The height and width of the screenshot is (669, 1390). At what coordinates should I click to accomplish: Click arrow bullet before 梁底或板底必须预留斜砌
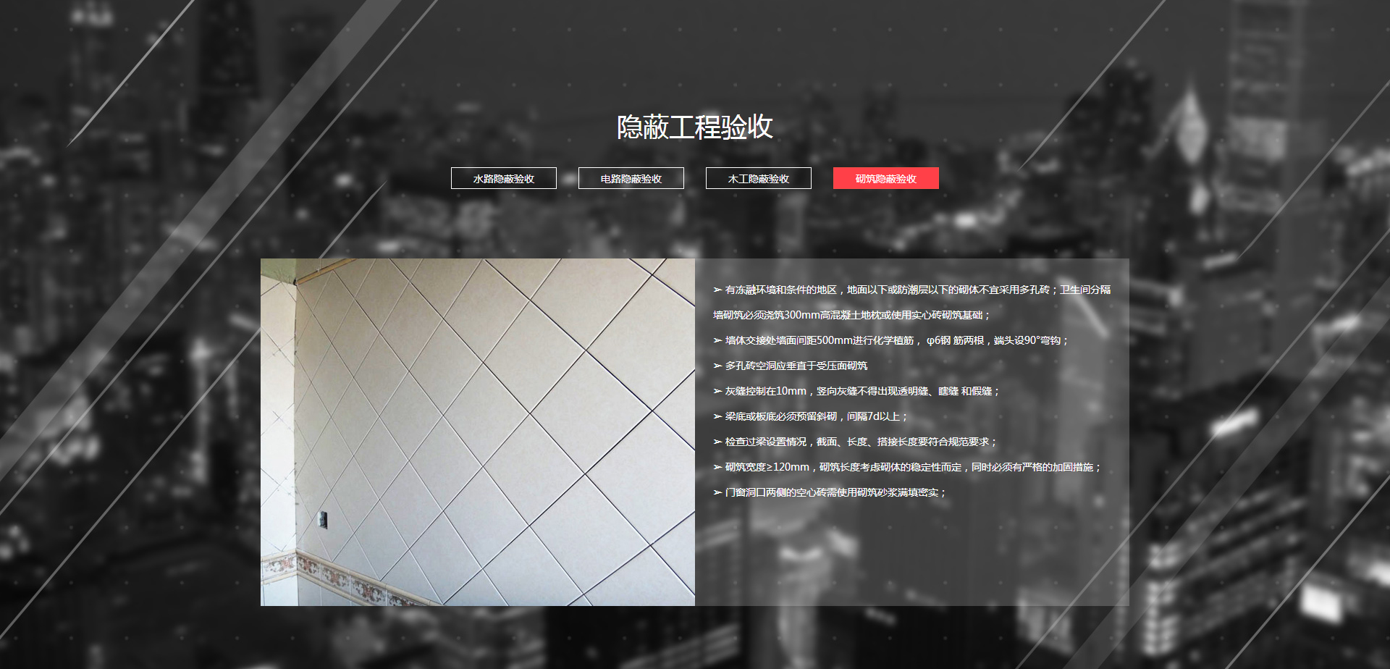click(x=717, y=416)
